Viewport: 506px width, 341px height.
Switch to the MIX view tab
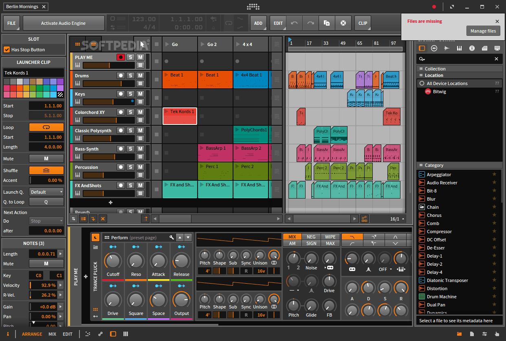52,334
